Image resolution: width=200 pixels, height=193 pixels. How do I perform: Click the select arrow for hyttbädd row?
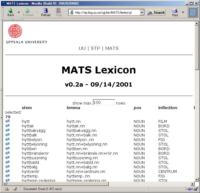[7, 162]
